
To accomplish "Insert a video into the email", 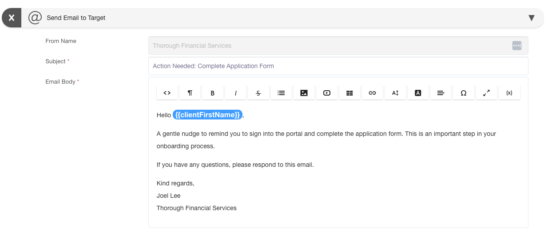I will [327, 93].
